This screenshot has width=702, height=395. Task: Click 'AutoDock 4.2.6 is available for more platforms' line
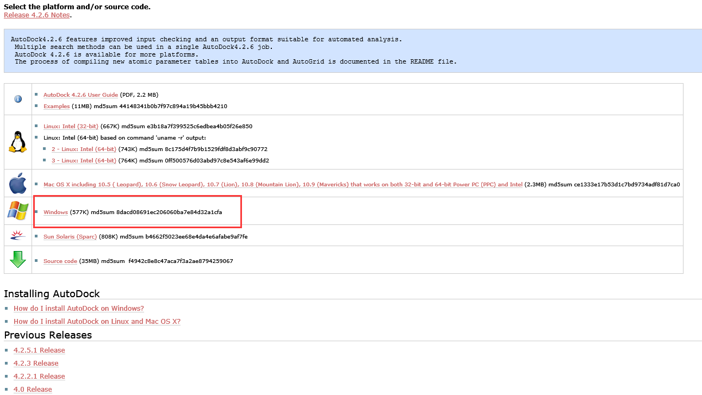point(107,55)
